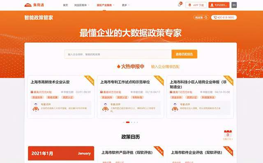
Task: Open the 上海市高新技术企业认定 card title
Action: click(50, 82)
